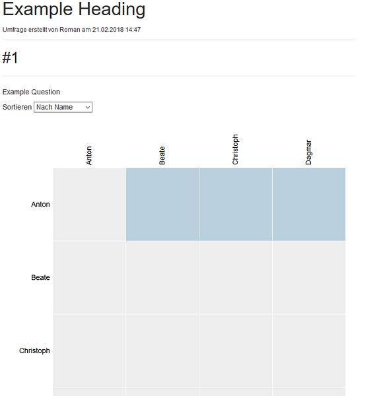Click the Christoph row, Anton column cell
Viewport: 377px width, 396px height.
[89, 351]
